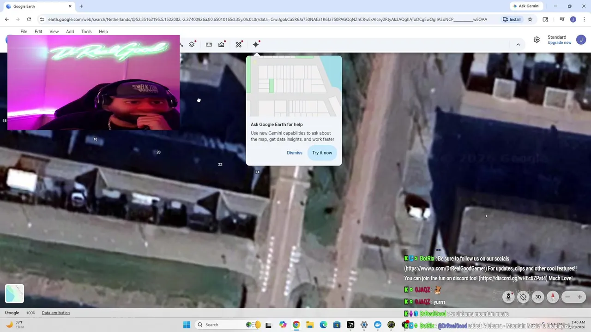
Task: Open Chrome extensions icon
Action: click(545, 19)
